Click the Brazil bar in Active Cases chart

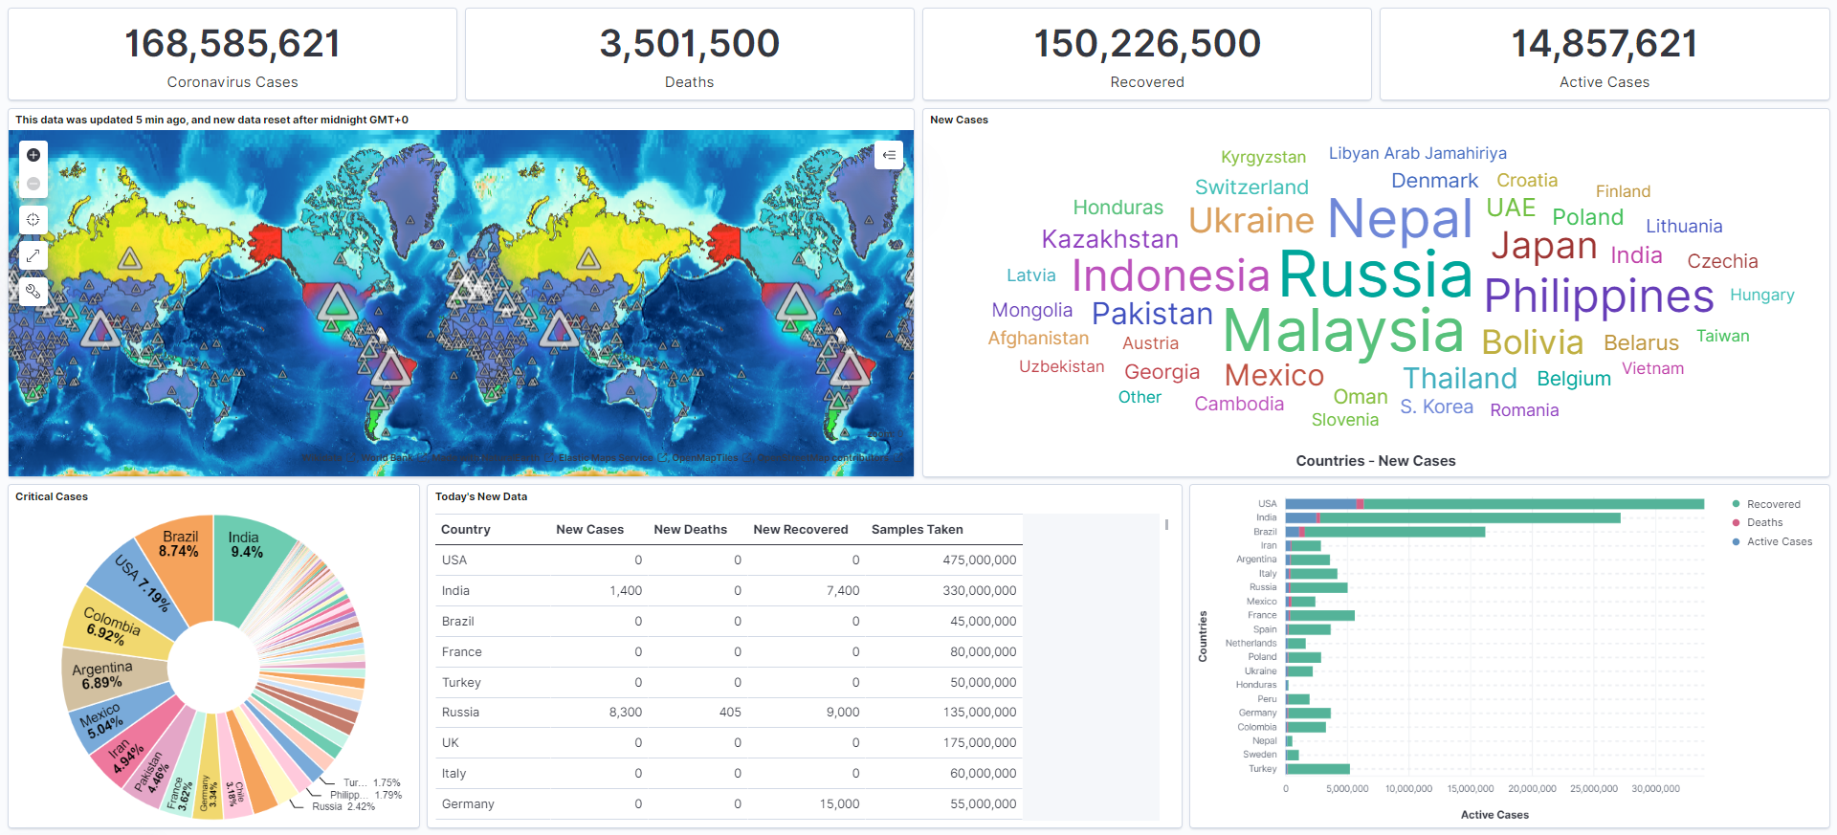pyautogui.click(x=1385, y=532)
